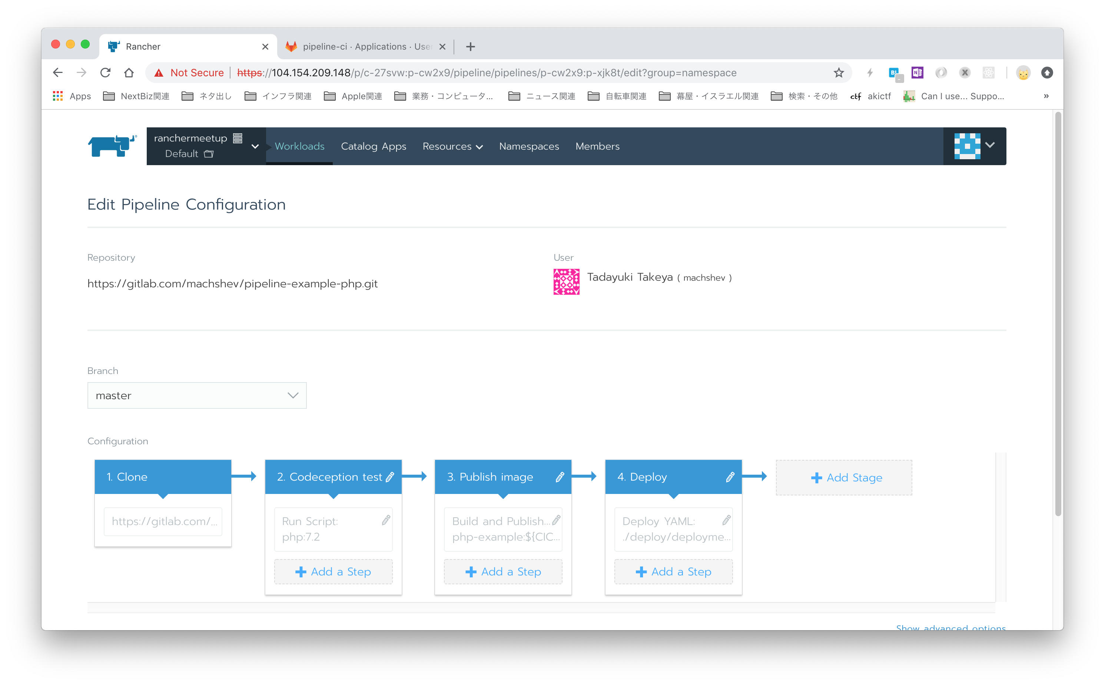
Task: Expand the Resources menu item
Action: [452, 145]
